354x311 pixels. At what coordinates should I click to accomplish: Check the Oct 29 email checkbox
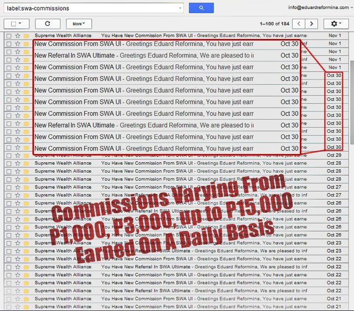click(9, 155)
